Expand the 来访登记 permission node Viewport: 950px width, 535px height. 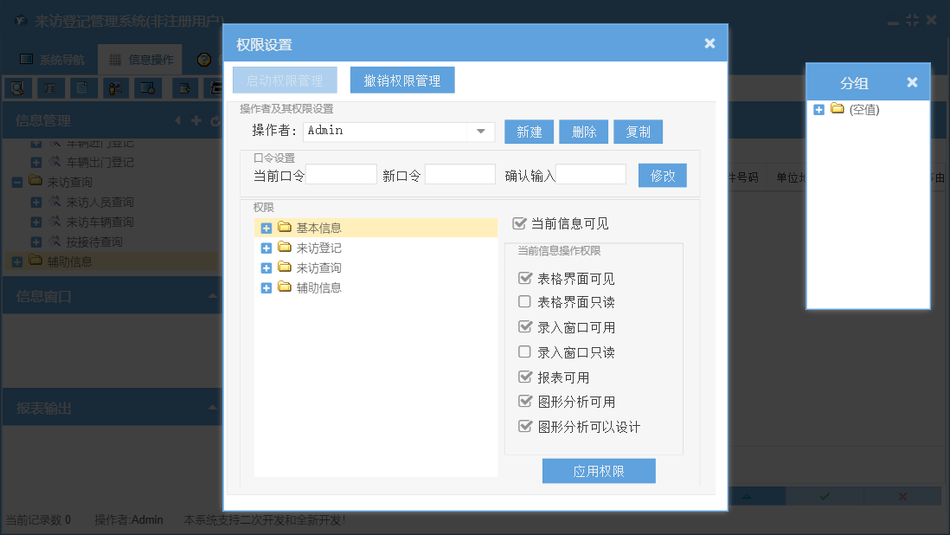click(x=266, y=248)
